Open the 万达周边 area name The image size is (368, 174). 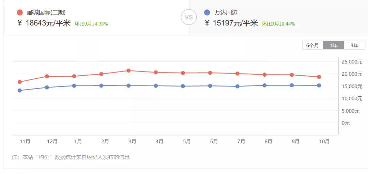coord(226,13)
